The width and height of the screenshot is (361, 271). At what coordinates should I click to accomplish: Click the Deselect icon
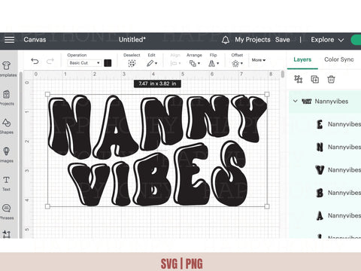(x=132, y=63)
